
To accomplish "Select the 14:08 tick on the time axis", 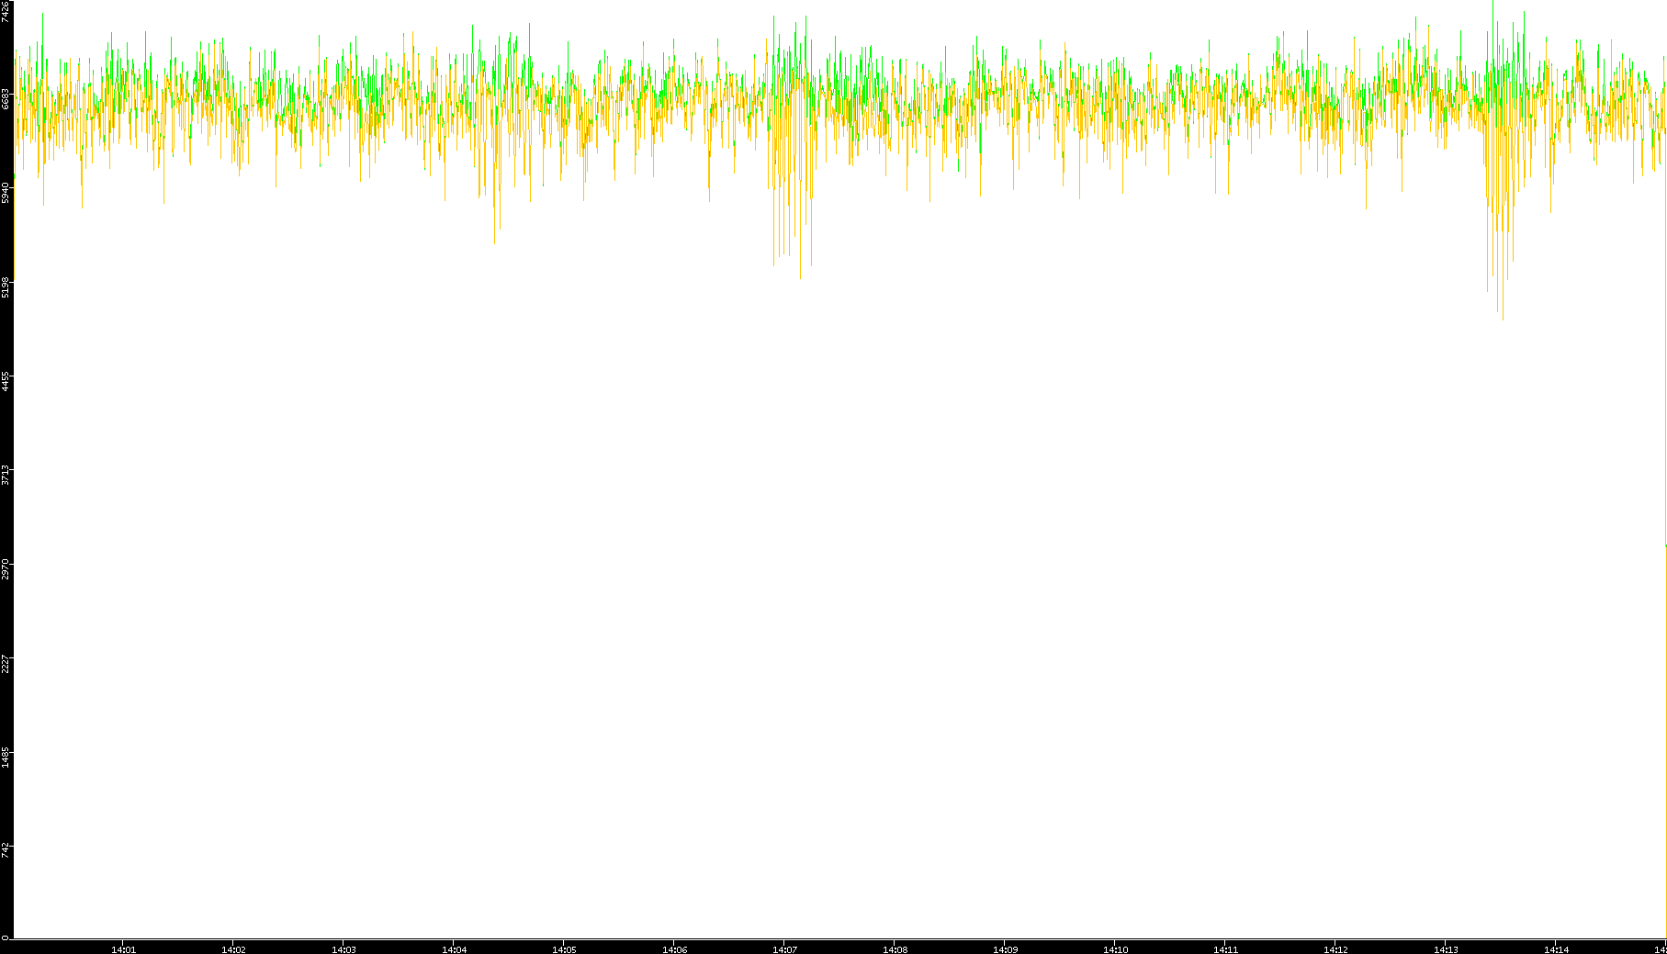I will [x=895, y=949].
